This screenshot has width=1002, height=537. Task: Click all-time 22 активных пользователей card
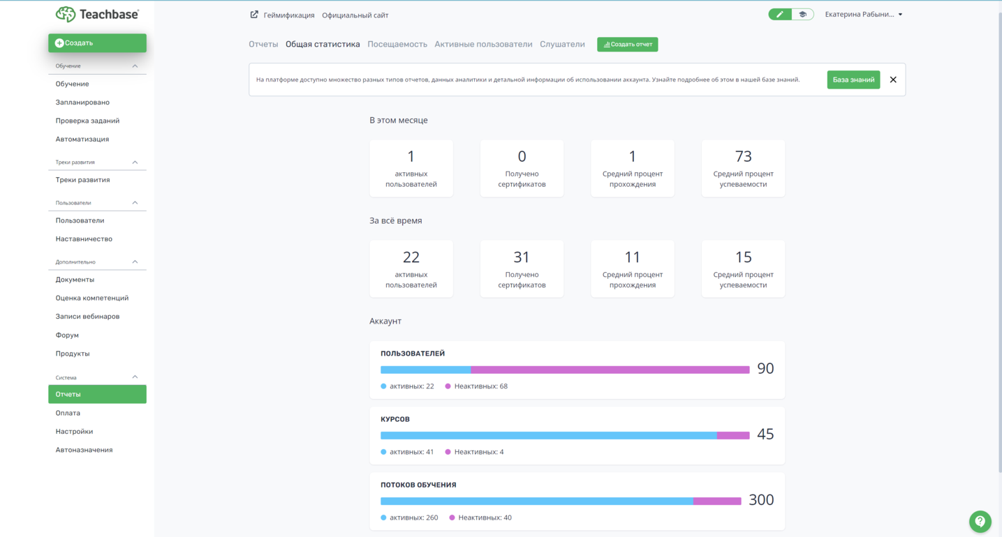[x=411, y=269]
